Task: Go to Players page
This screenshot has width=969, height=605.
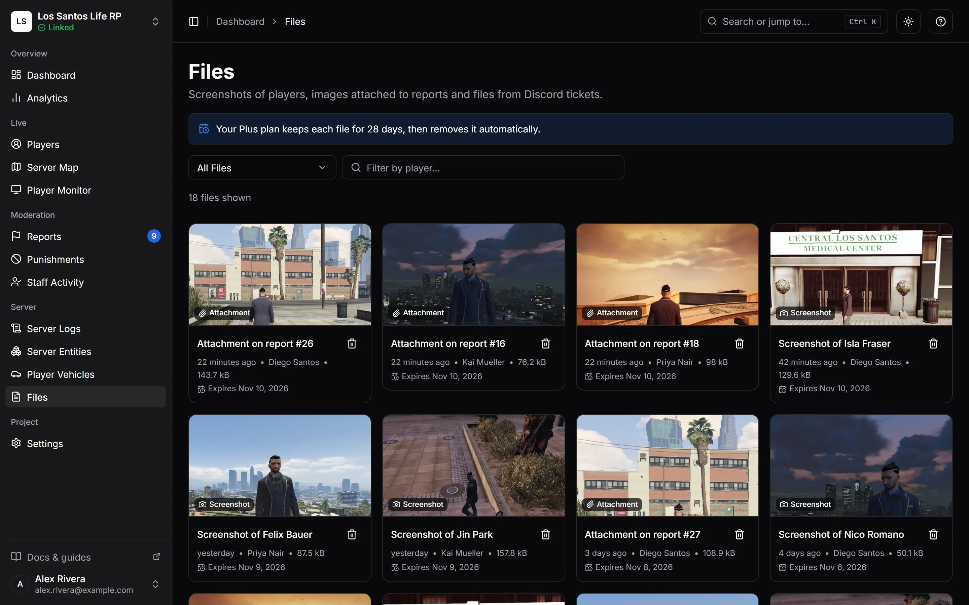Action: point(86,145)
